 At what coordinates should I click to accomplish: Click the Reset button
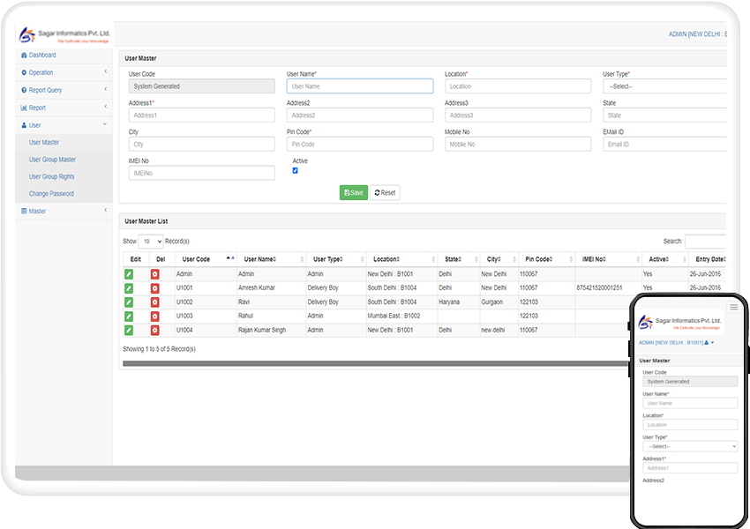pos(385,192)
